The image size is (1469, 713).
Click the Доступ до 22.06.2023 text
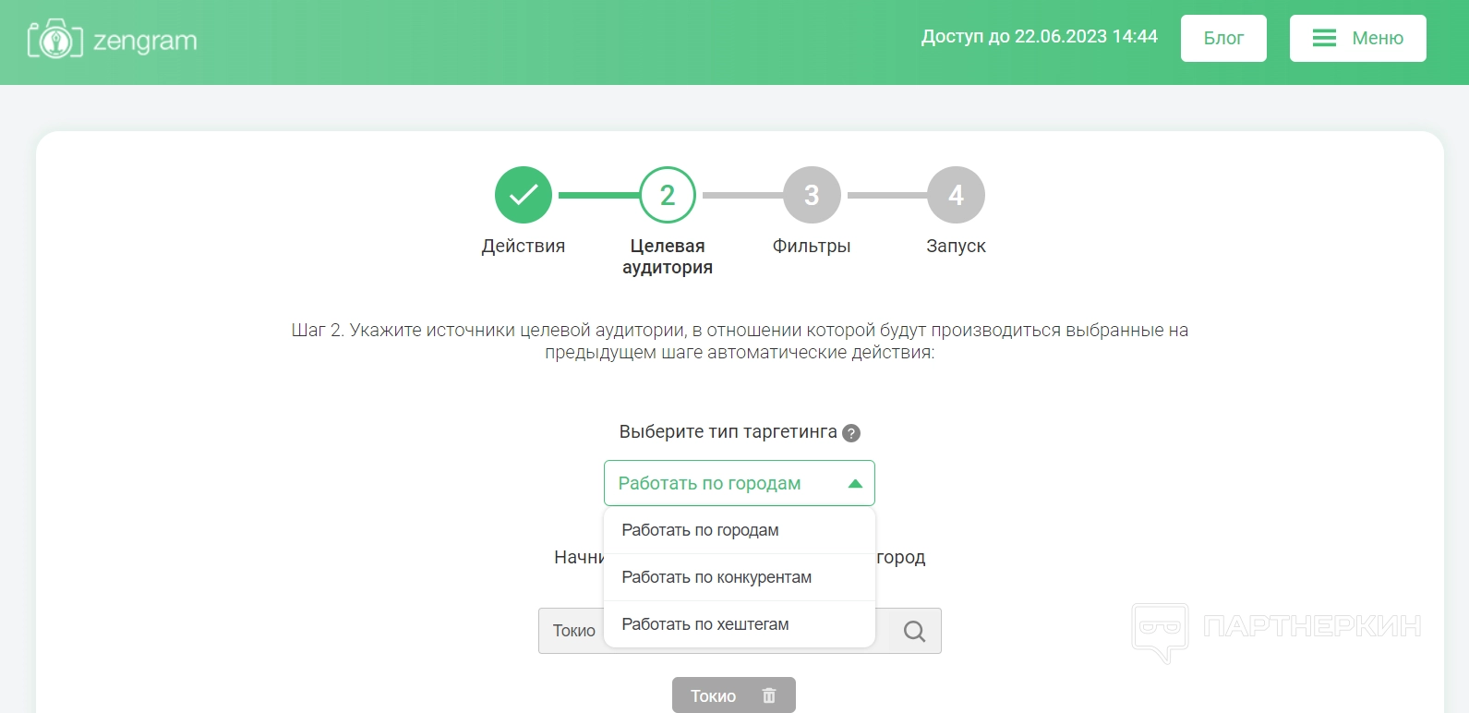pyautogui.click(x=1040, y=36)
